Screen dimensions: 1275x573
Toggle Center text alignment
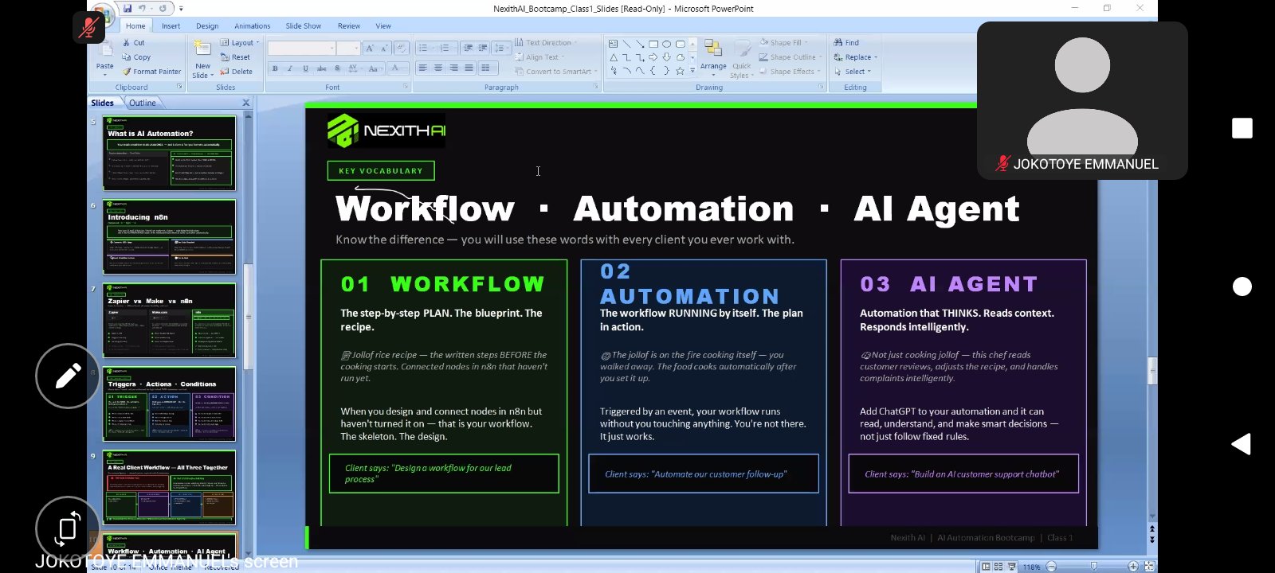coord(437,68)
